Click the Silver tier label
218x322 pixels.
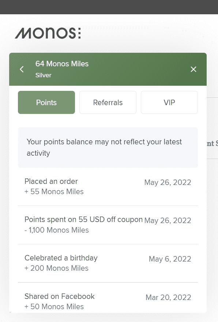(x=43, y=75)
